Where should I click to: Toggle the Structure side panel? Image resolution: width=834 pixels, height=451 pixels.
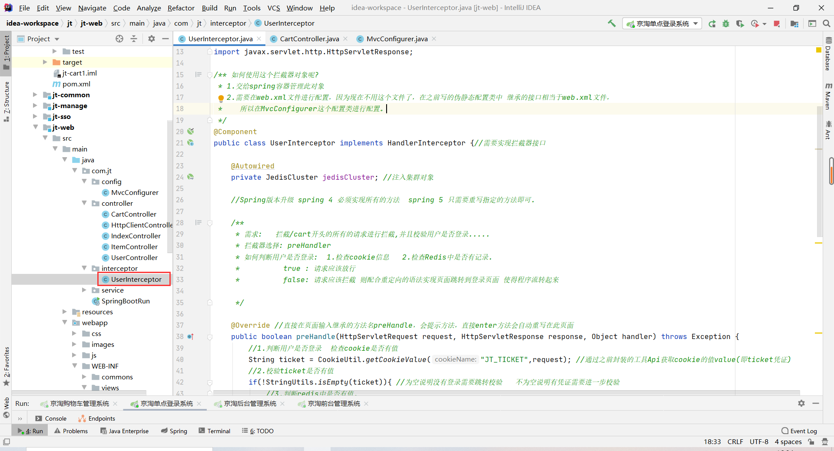coord(6,102)
